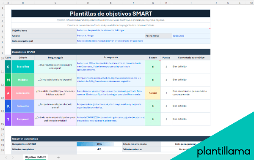Select column D header
The height and width of the screenshot is (160, 254).
(88, 3)
